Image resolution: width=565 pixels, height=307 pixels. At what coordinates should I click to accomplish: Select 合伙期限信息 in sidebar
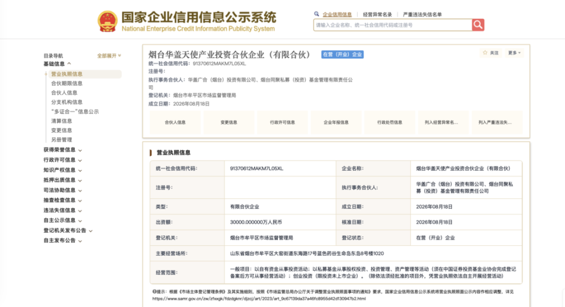click(67, 83)
